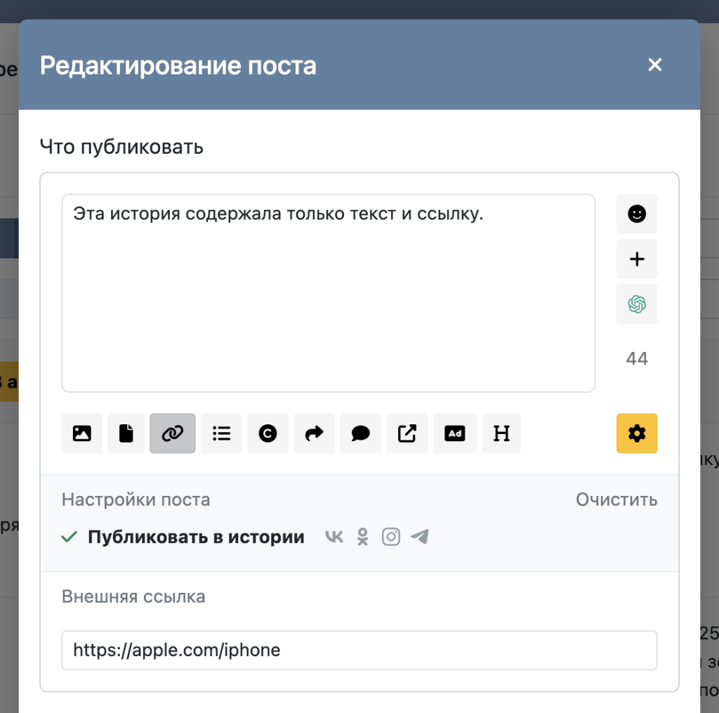Image resolution: width=719 pixels, height=713 pixels.
Task: Close the post editing dialog
Action: point(655,65)
